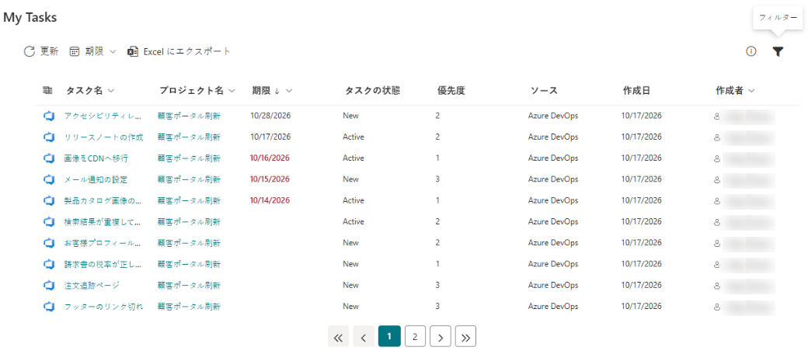The height and width of the screenshot is (361, 808).
Task: Click the information circle icon
Action: tap(751, 51)
